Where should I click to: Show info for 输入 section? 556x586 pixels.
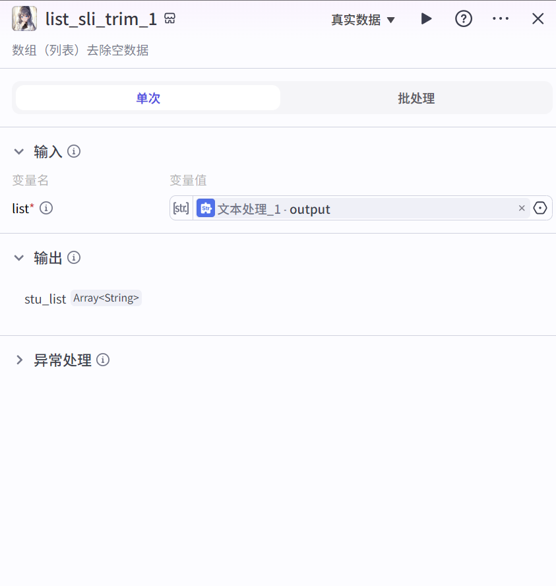coord(74,151)
